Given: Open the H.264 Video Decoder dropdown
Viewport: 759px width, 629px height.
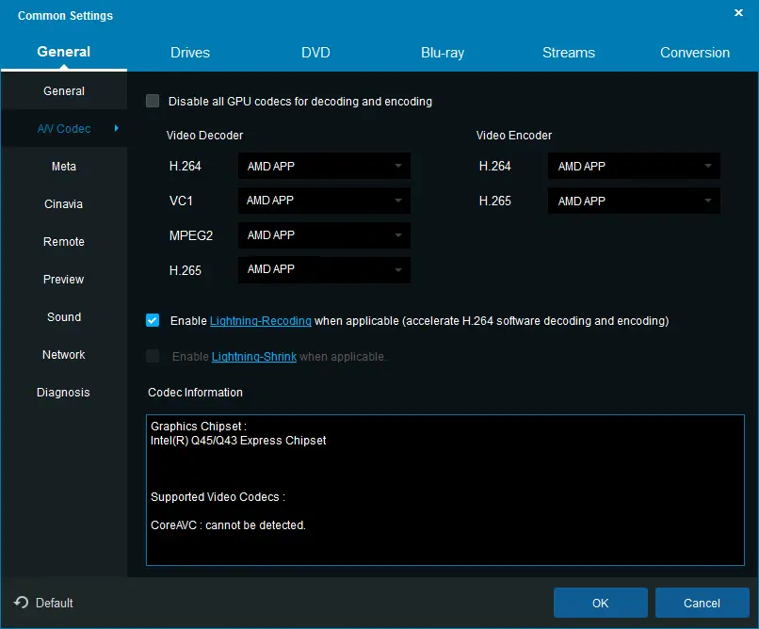Looking at the screenshot, I should click(324, 166).
